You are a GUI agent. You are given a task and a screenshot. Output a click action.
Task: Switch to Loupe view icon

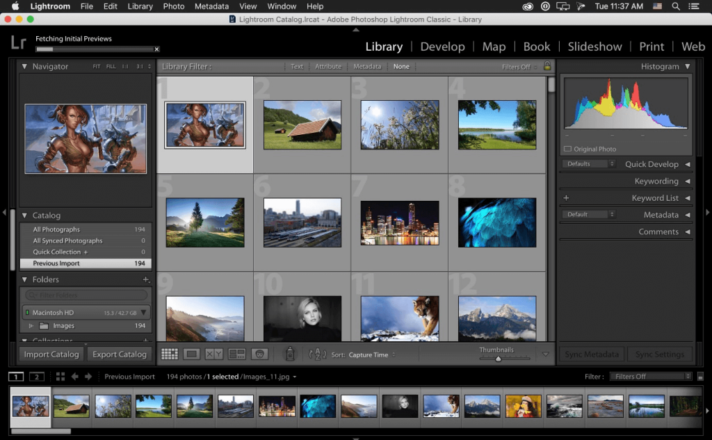click(191, 354)
